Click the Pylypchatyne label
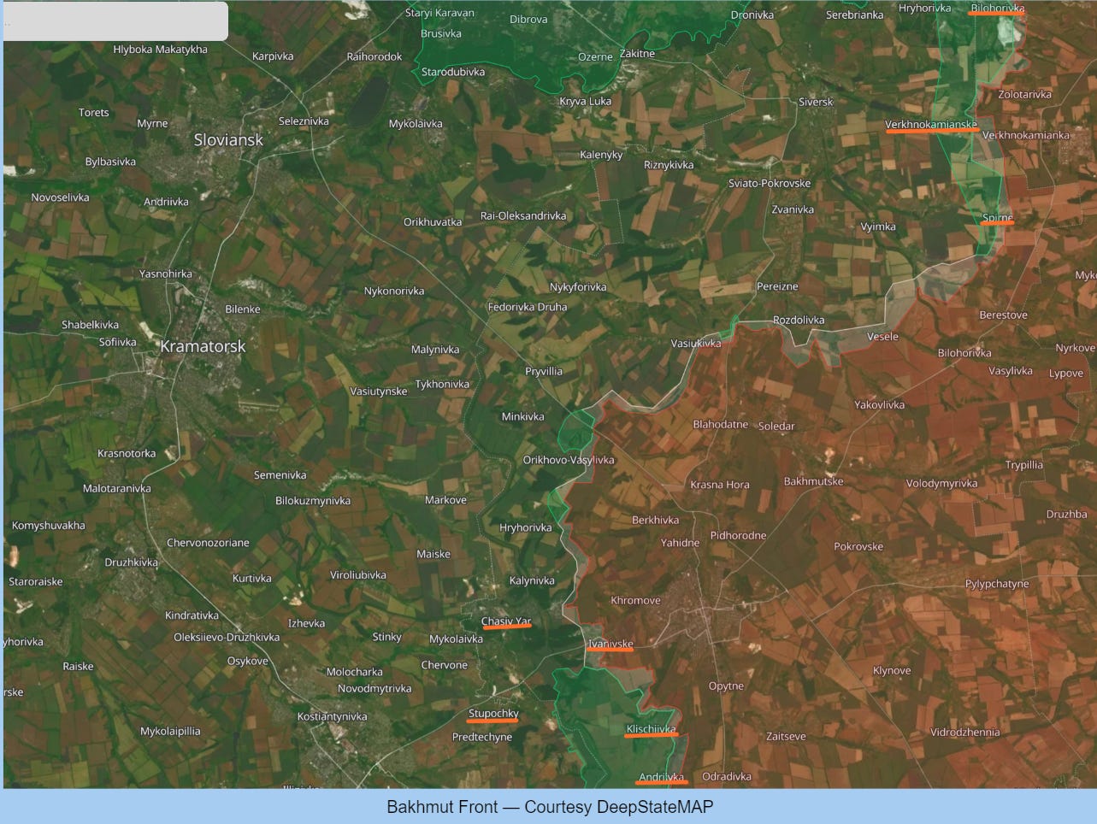The image size is (1097, 824). [x=997, y=584]
